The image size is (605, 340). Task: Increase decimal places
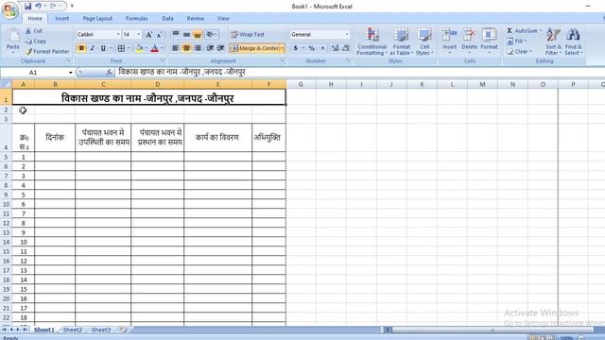tap(335, 48)
